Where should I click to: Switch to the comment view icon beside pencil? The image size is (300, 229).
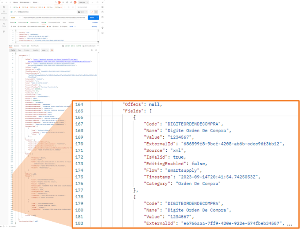(96, 12)
